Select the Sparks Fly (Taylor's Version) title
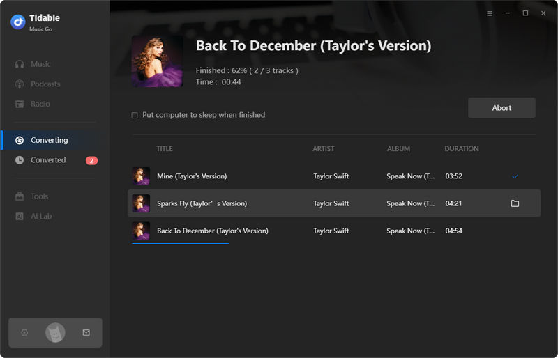The width and height of the screenshot is (558, 358). 202,203
